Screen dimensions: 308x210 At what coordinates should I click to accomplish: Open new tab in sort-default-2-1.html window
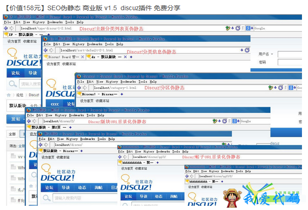131,57
